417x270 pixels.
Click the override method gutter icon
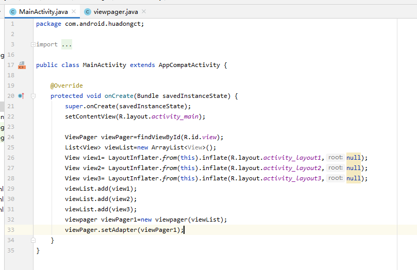click(21, 96)
